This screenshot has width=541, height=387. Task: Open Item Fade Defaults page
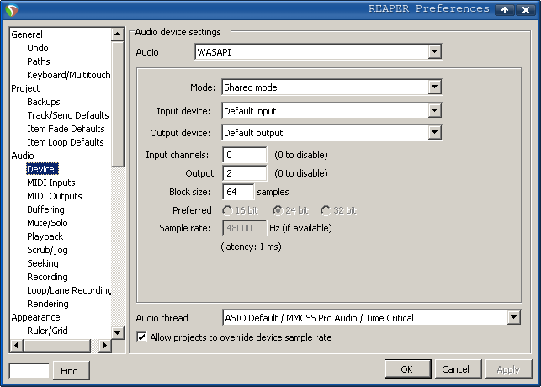click(66, 129)
